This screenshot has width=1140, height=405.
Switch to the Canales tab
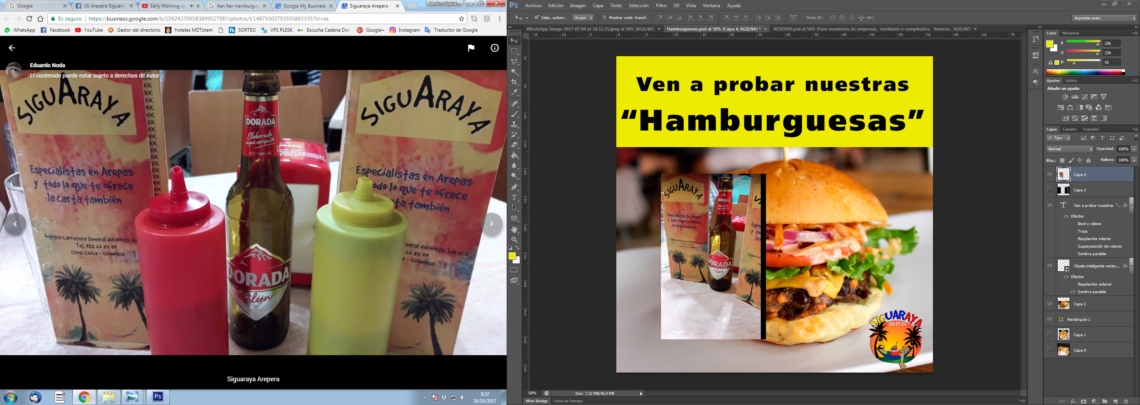(1069, 129)
